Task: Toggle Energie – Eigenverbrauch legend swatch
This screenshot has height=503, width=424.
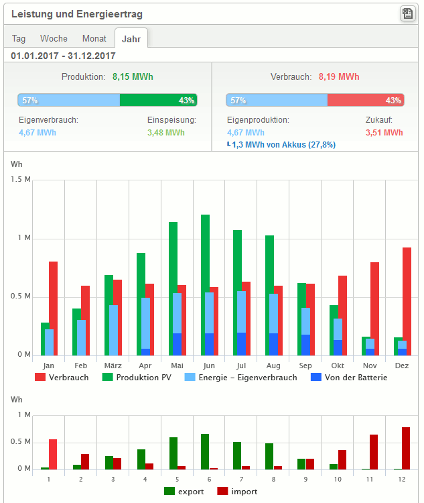Action: (x=190, y=378)
